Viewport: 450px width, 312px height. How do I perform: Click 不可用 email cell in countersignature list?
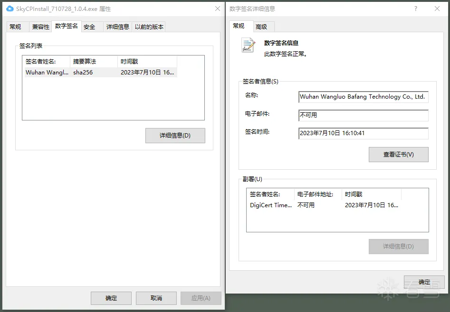pyautogui.click(x=306, y=205)
